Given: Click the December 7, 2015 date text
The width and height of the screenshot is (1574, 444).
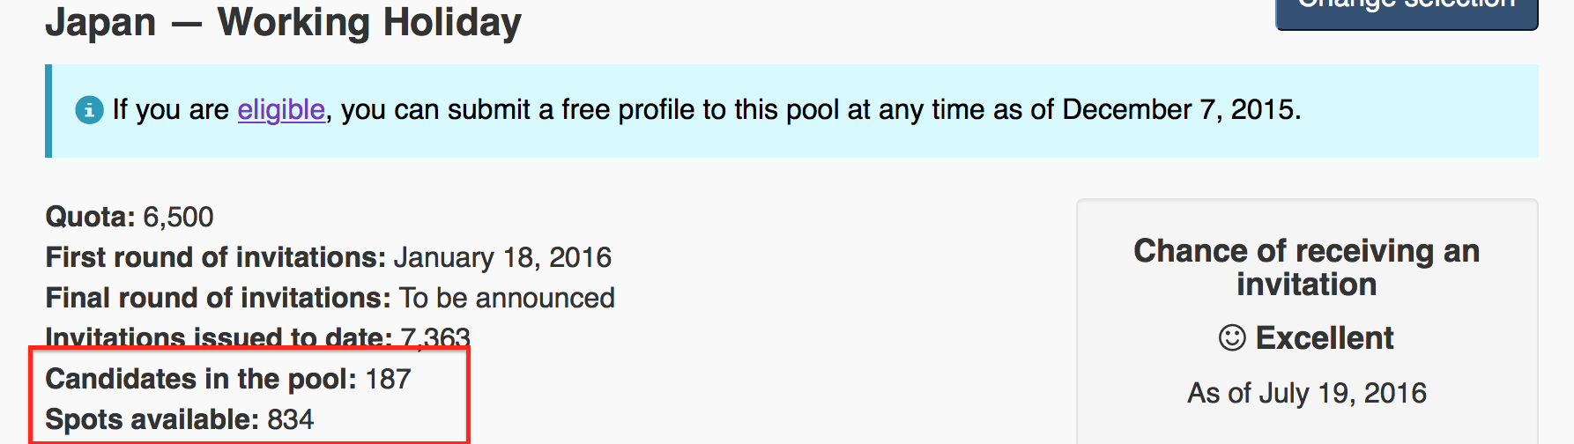Looking at the screenshot, I should click(x=1179, y=110).
